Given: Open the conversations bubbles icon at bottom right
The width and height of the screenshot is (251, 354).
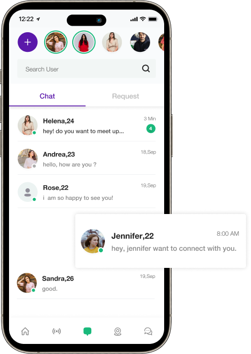Looking at the screenshot, I should [x=148, y=331].
